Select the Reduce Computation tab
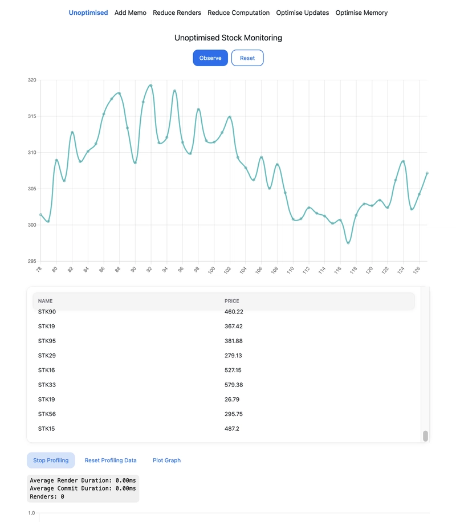456x522 pixels. tap(238, 13)
